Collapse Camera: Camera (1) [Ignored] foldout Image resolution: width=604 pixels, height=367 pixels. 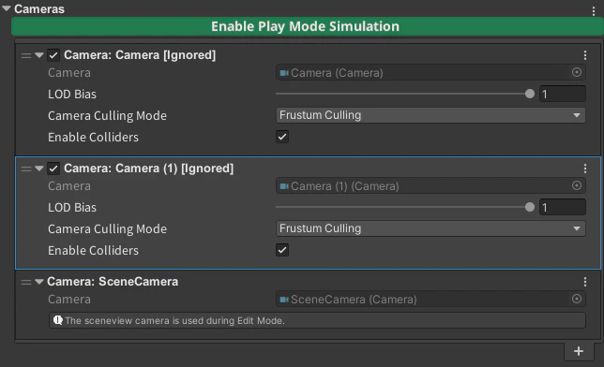tap(38, 169)
